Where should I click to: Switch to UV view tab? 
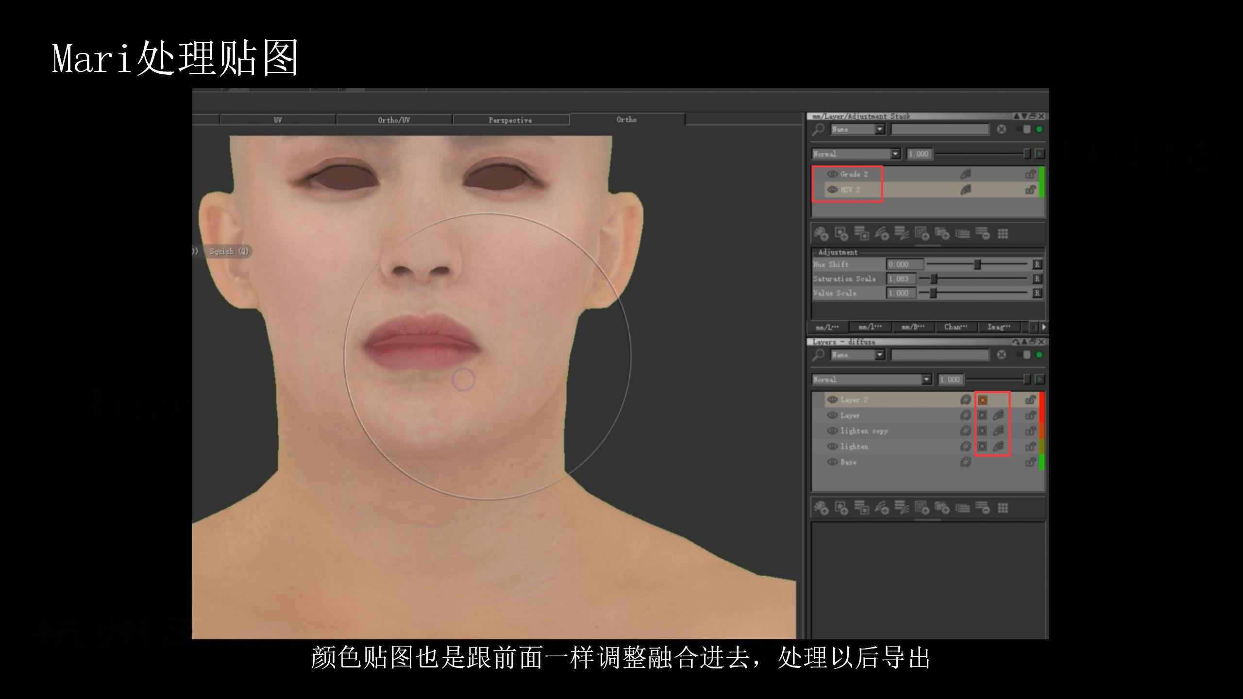pos(278,120)
